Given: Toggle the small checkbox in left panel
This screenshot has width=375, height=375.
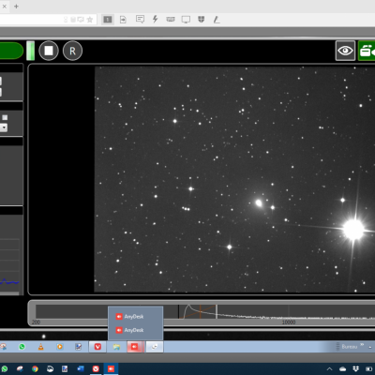Looking at the screenshot, I should click(x=5, y=117).
